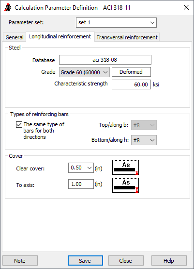Click the Close button
The height and width of the screenshot is (269, 194).
point(126,261)
